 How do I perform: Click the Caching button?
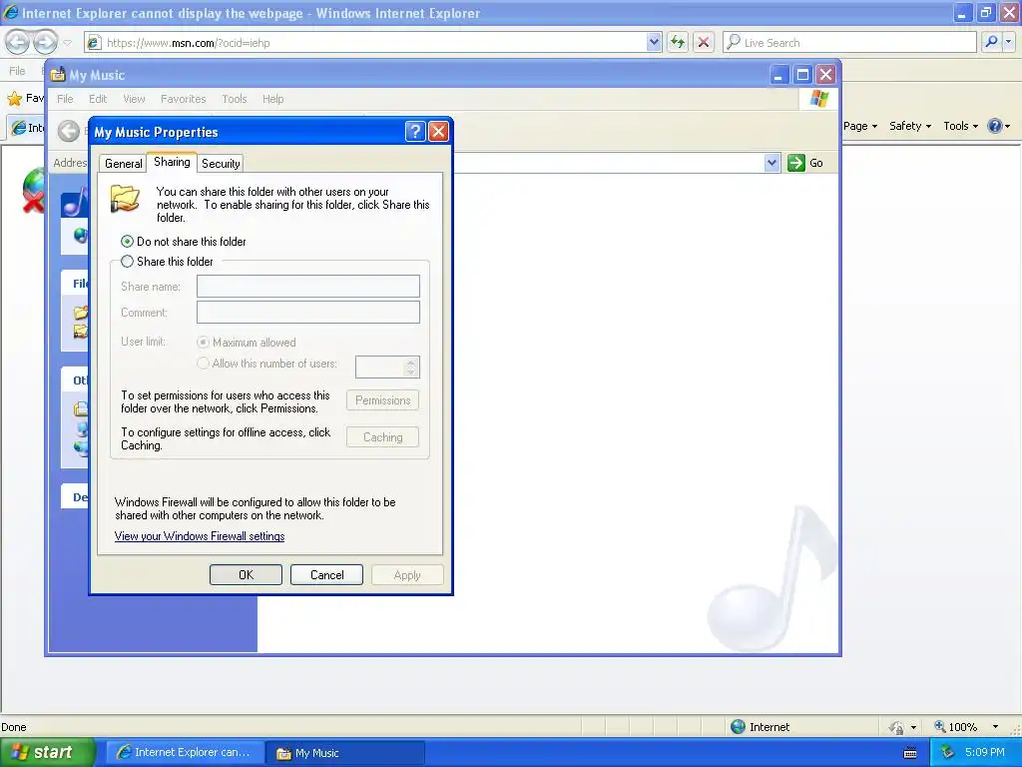(382, 437)
